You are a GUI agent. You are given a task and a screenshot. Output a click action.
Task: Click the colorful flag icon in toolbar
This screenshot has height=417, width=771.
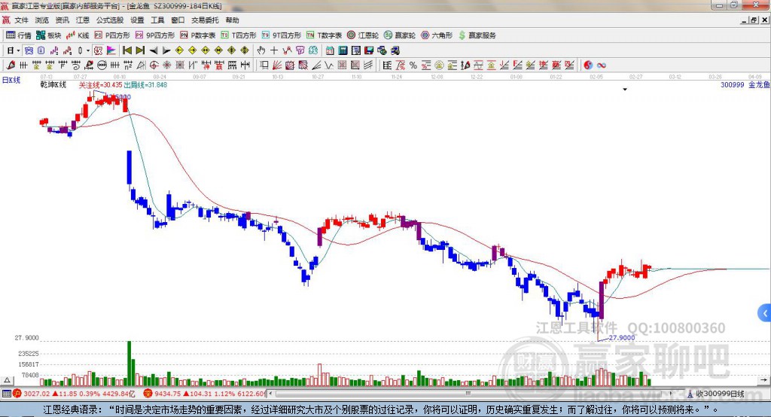(x=111, y=50)
